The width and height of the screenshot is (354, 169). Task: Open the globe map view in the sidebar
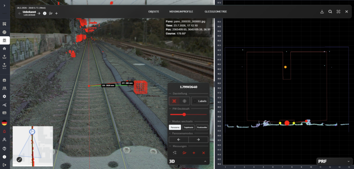pos(4,32)
